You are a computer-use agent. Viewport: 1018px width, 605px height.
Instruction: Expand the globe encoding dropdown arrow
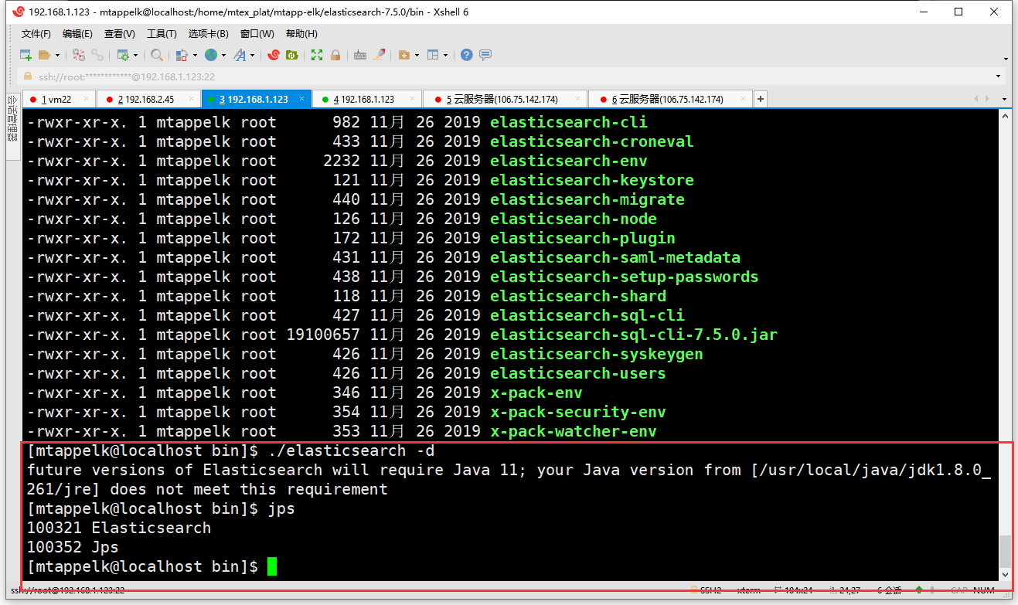(223, 55)
